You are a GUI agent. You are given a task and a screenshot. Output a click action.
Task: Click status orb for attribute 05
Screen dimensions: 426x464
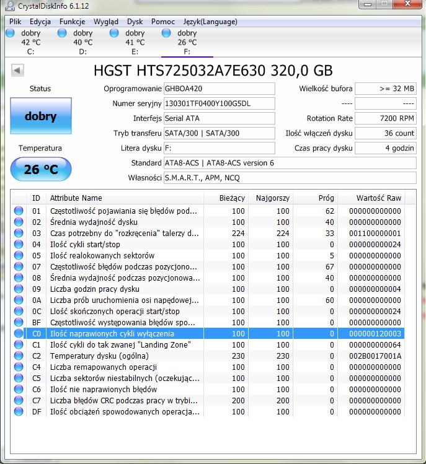click(19, 255)
